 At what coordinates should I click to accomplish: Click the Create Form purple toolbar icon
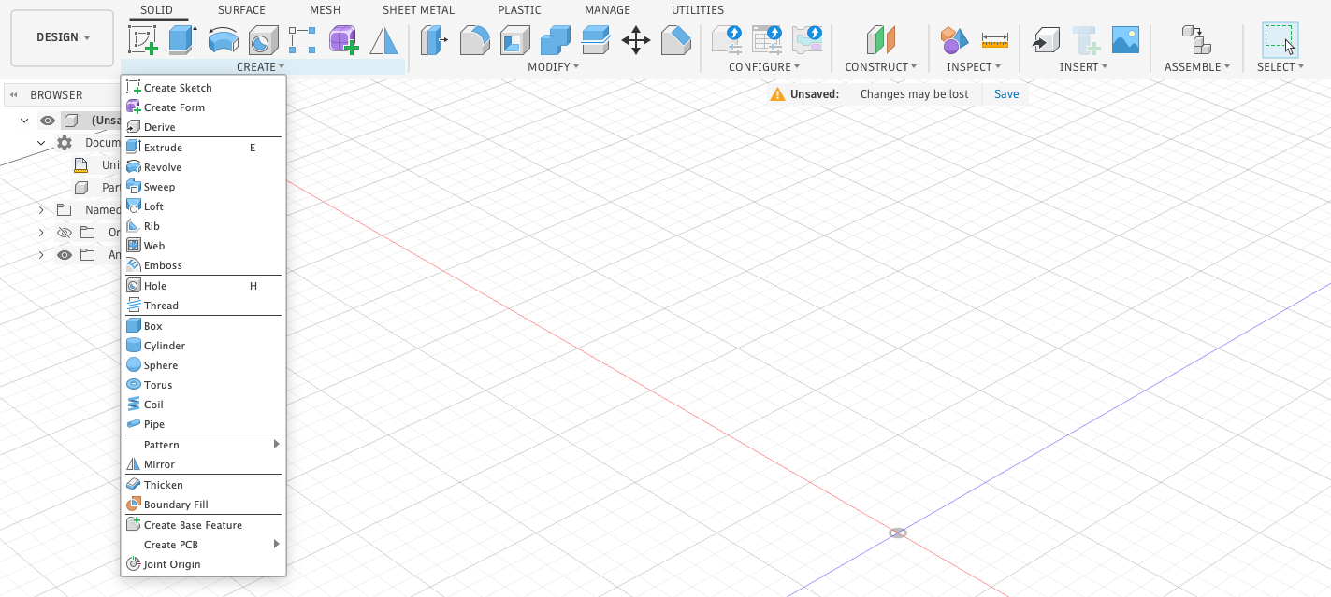tap(343, 39)
